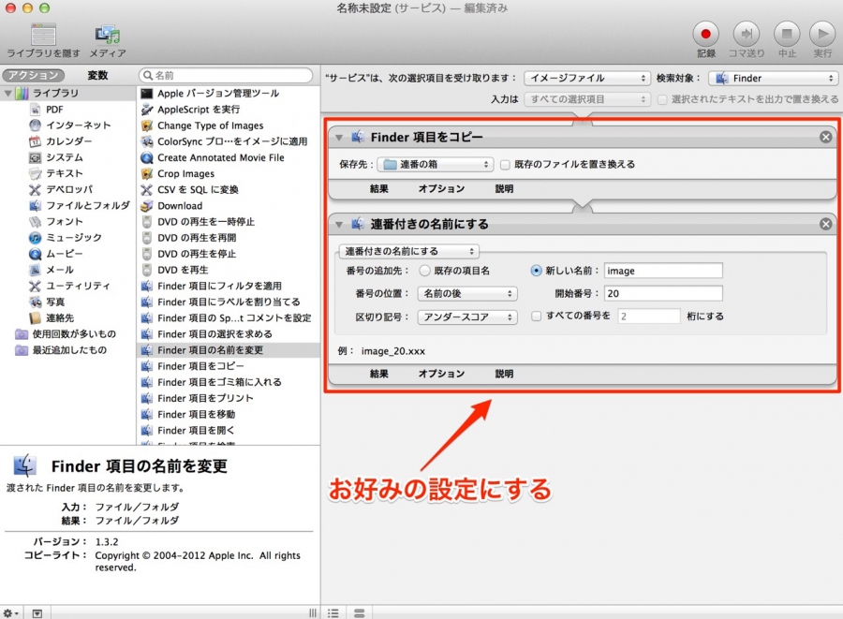
Task: Open 結果 tab of Finder 項目をコピー
Action: (378, 188)
